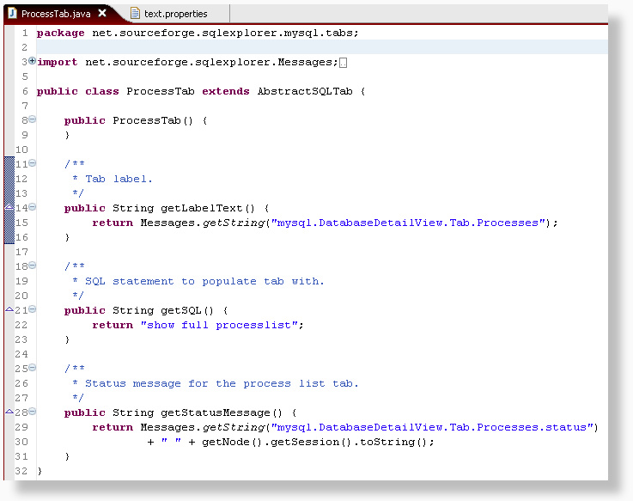633x501 pixels.
Task: Click comment "SQL statement to populate tab with."
Action: click(x=204, y=281)
